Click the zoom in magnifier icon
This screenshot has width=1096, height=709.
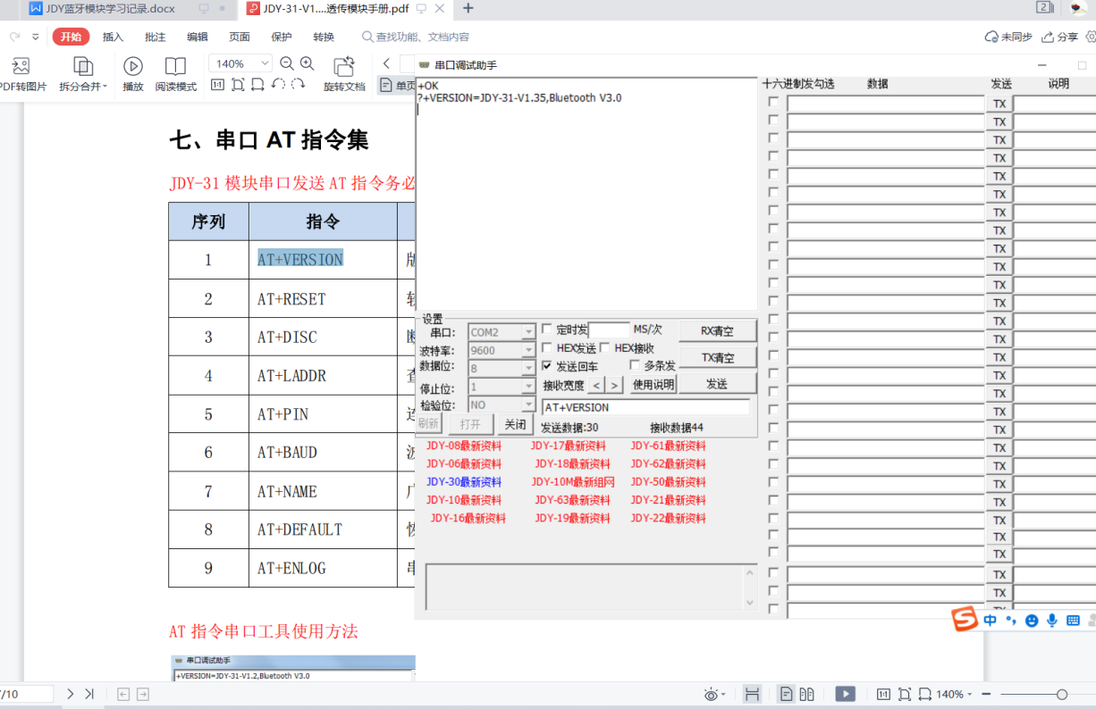[307, 63]
